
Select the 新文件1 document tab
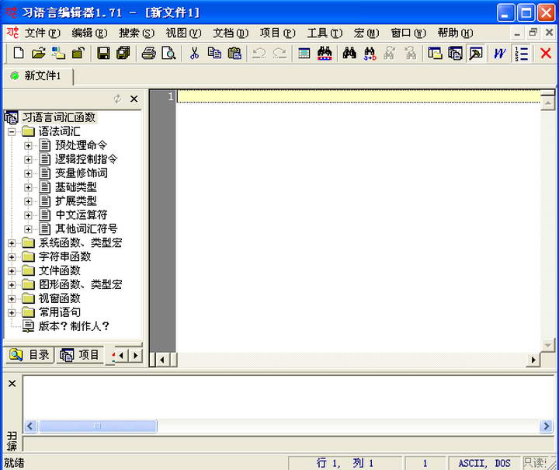tap(39, 75)
